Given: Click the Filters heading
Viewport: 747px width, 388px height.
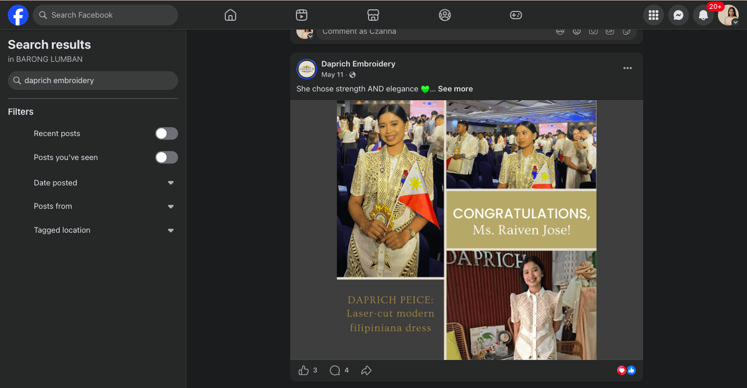Looking at the screenshot, I should coord(21,112).
